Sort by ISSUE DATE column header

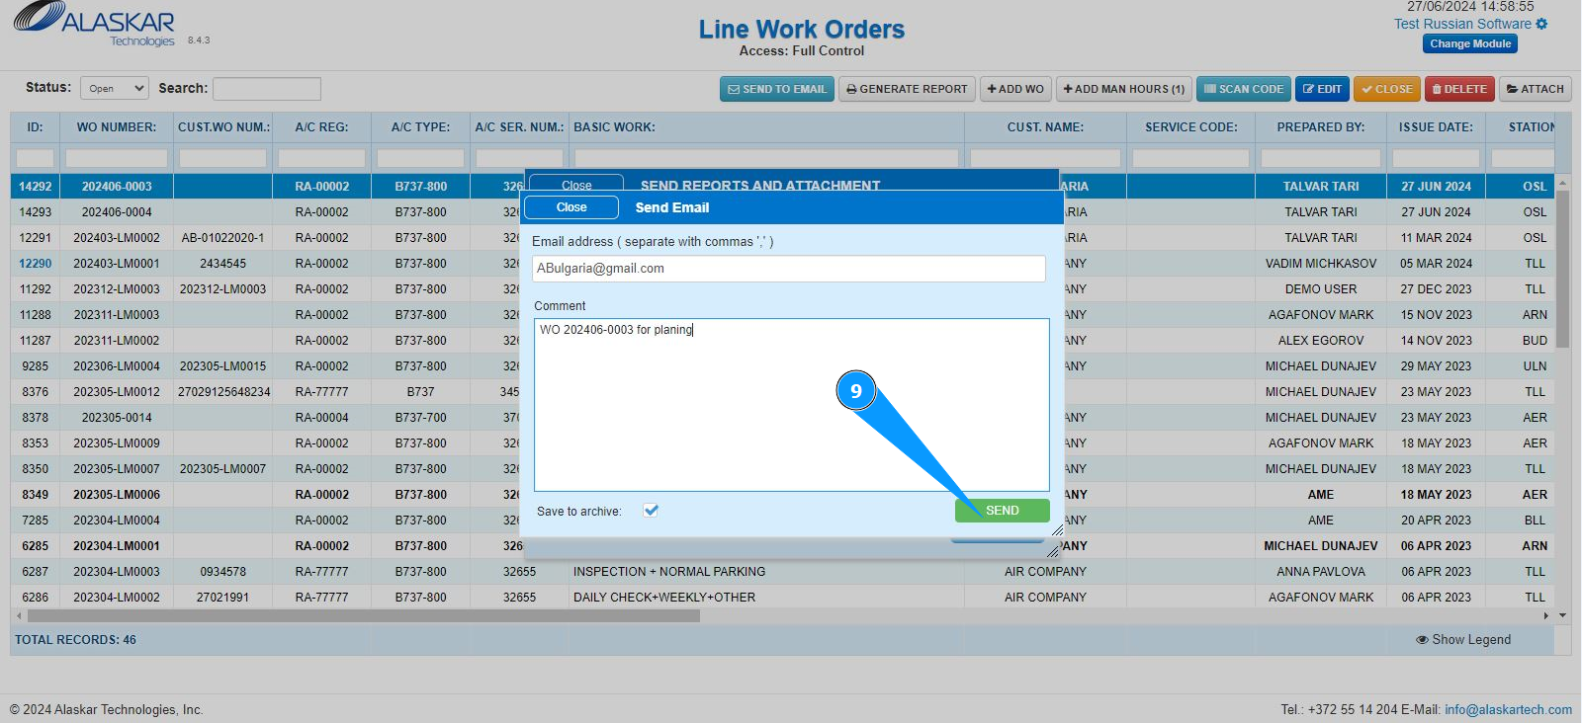pos(1436,127)
